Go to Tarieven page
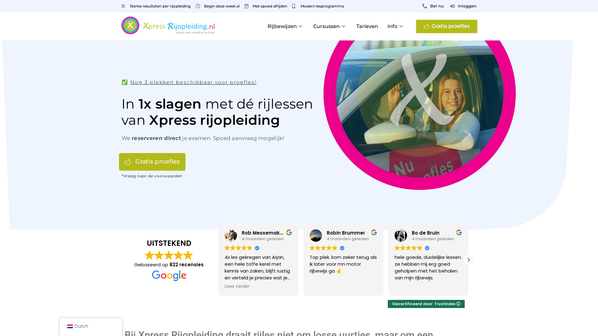The height and width of the screenshot is (336, 598). point(367,26)
